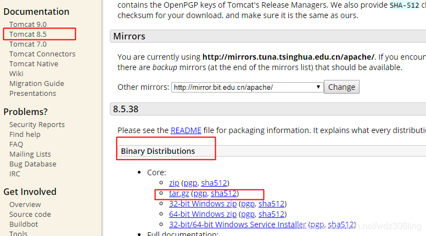
Task: Open pgp signature for tar.gz
Action: point(200,193)
